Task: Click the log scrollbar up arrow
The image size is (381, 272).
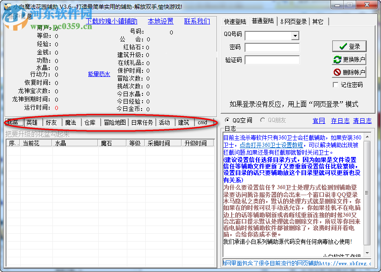Action: pos(367,137)
